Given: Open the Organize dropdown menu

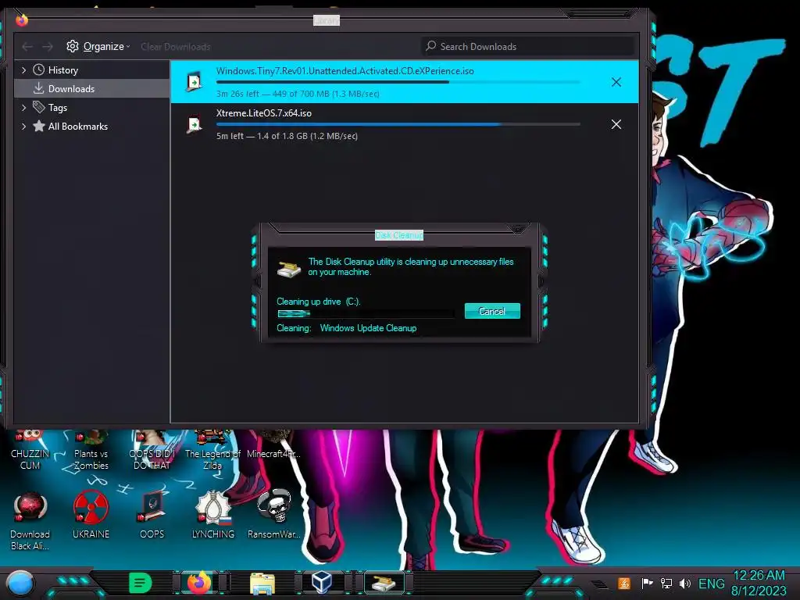Looking at the screenshot, I should [98, 46].
